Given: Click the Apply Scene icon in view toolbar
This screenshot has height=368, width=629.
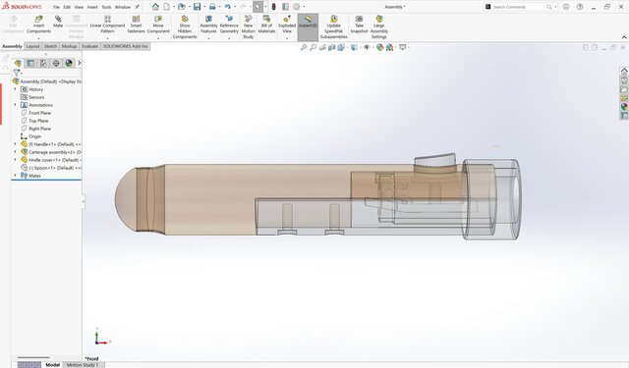Looking at the screenshot, I should [x=389, y=48].
